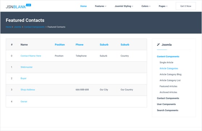Screen dimensions: 202x131
Task: Sort by the first Suburb column header
Action: [x=104, y=45]
